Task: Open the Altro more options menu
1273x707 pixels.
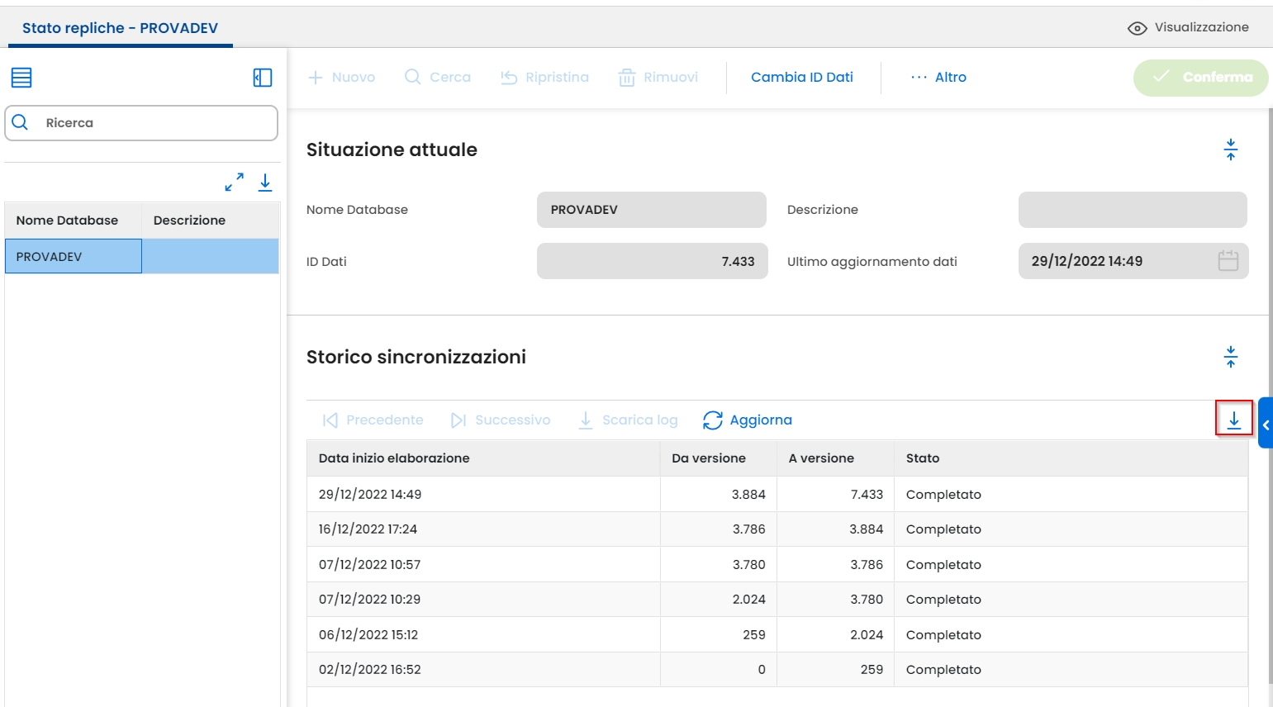Action: [x=938, y=77]
